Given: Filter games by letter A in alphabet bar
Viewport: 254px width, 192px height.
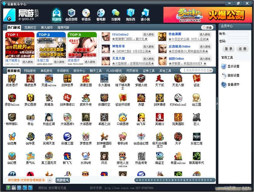Looking at the screenshot, I should pos(137,180).
